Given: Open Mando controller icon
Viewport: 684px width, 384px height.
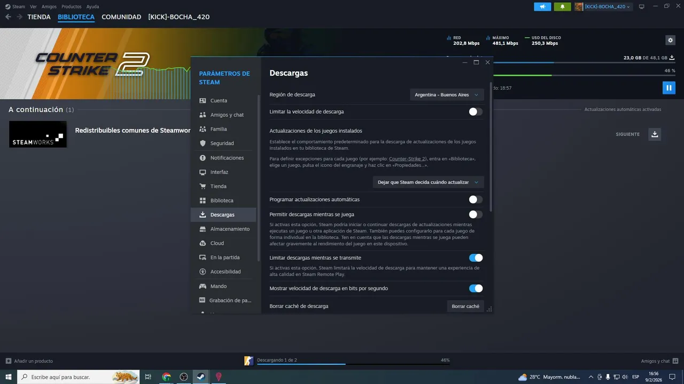Looking at the screenshot, I should click(x=203, y=286).
